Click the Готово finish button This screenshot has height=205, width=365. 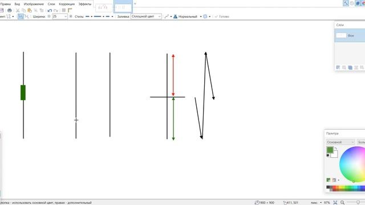pyautogui.click(x=222, y=17)
